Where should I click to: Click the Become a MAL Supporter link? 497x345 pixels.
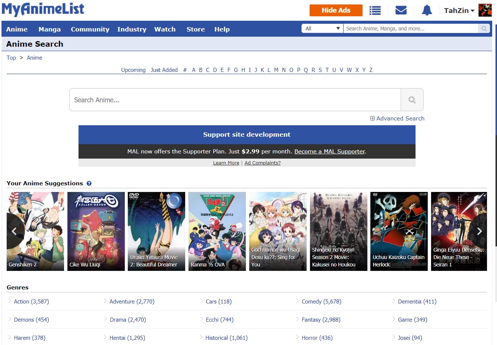pos(330,151)
